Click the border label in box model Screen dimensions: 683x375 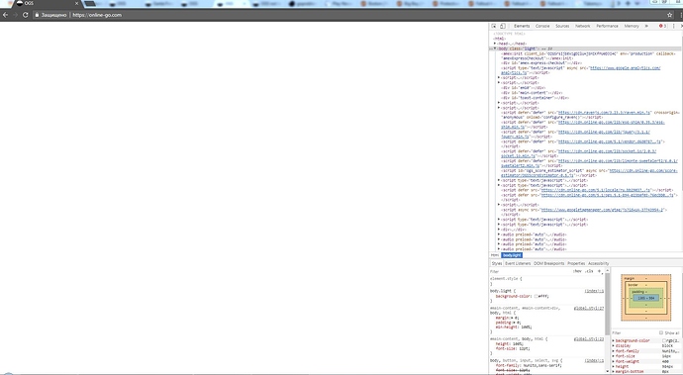(633, 285)
